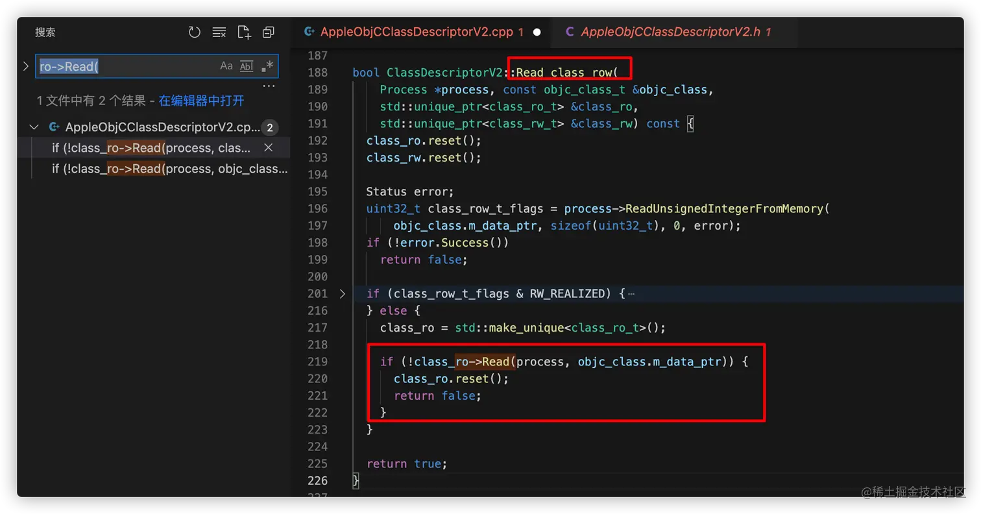Screen dimensions: 981x514
Task: Collapse AppleObjCClassDescriptorV2.cpp results group
Action: pos(34,127)
